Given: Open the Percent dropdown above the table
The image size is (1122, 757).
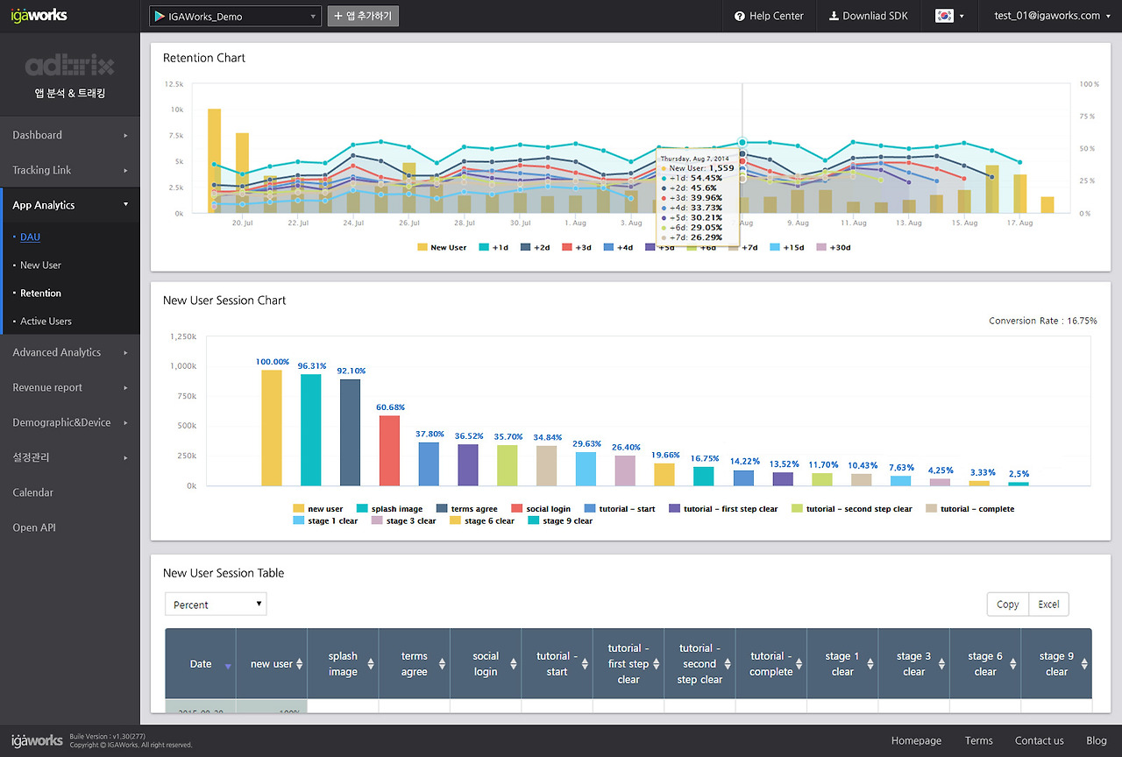Looking at the screenshot, I should coord(216,605).
